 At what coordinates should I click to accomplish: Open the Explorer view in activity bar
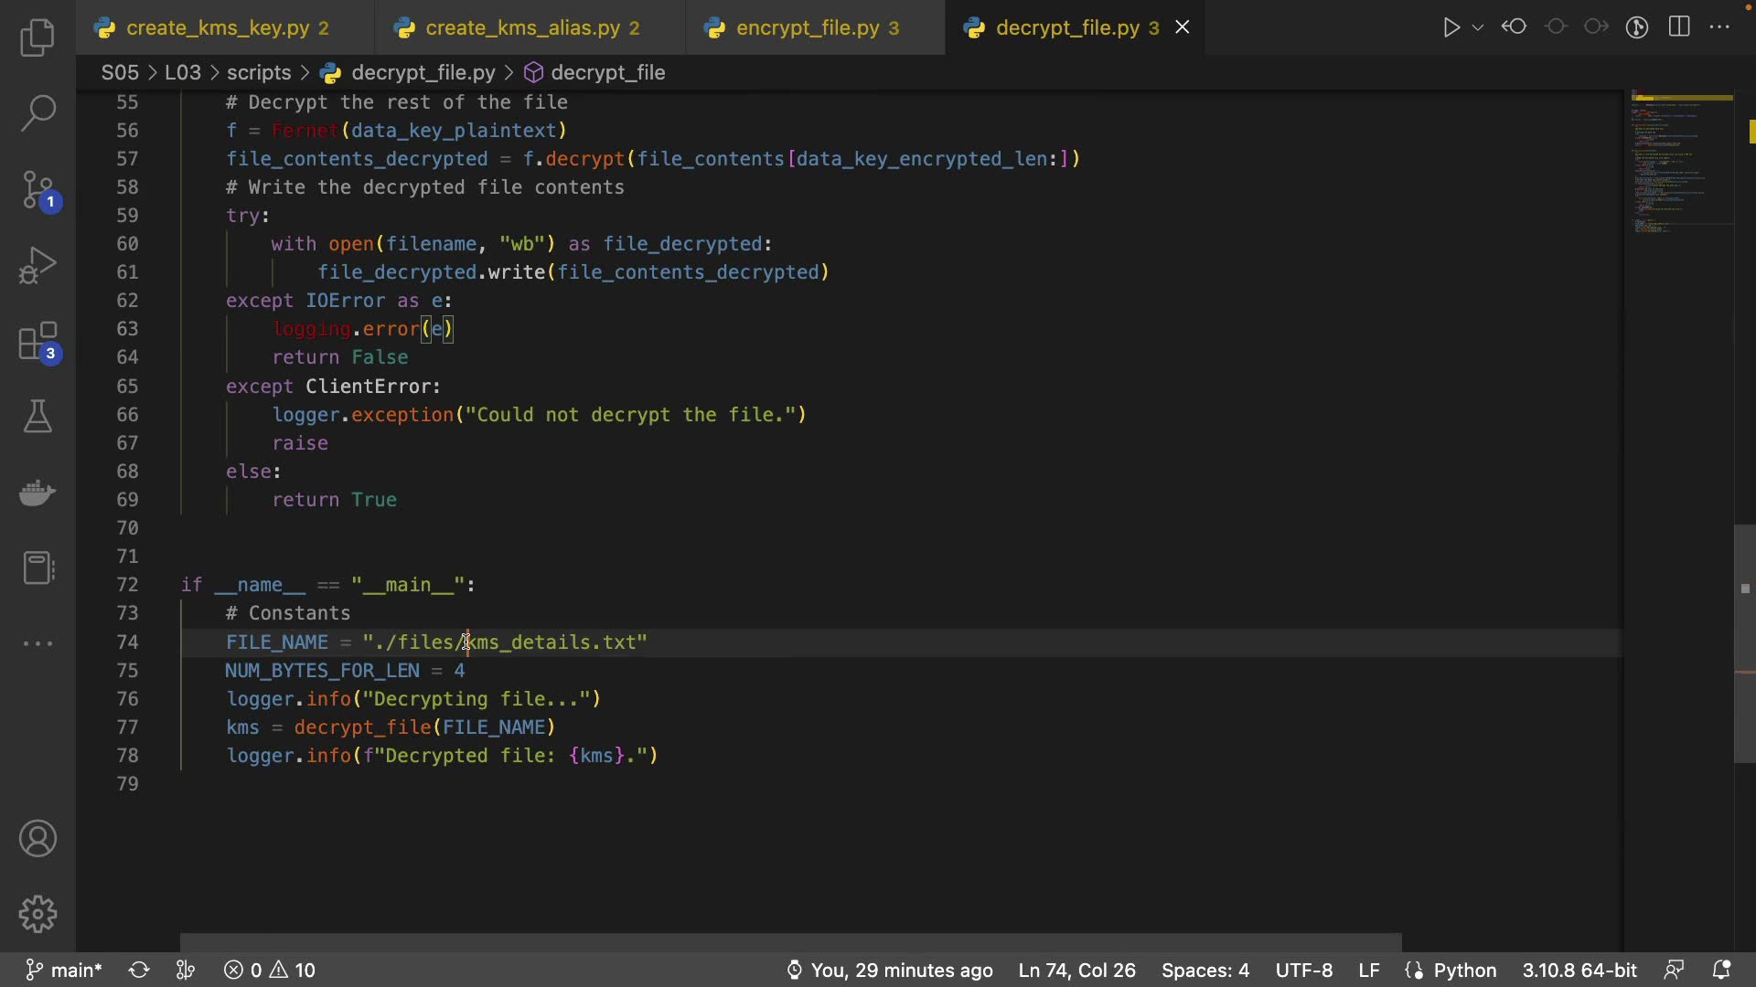[x=37, y=37]
